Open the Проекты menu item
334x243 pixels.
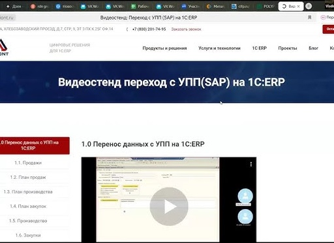coord(288,48)
